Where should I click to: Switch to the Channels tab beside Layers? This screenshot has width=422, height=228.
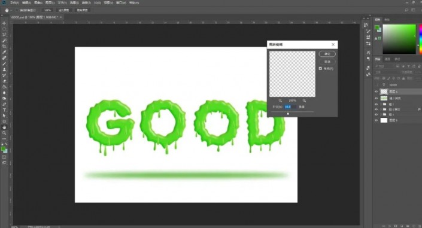(x=387, y=59)
